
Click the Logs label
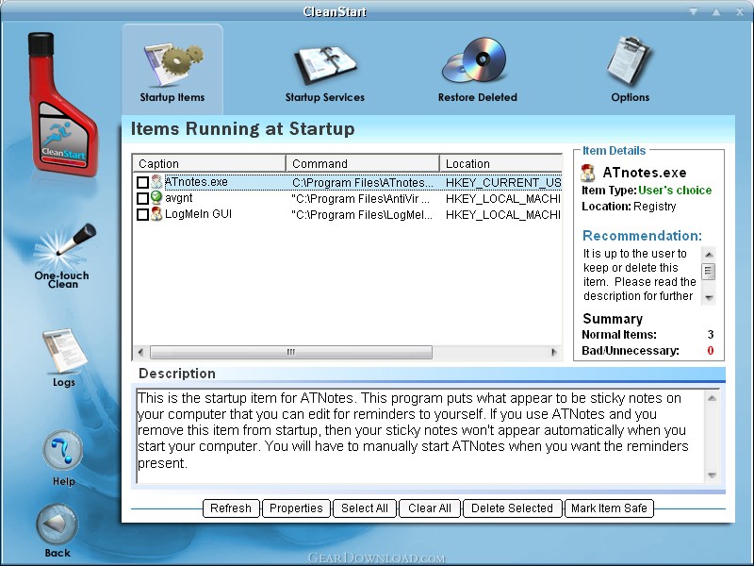[64, 383]
